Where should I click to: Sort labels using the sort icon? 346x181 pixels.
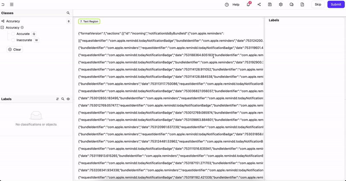pyautogui.click(x=58, y=99)
